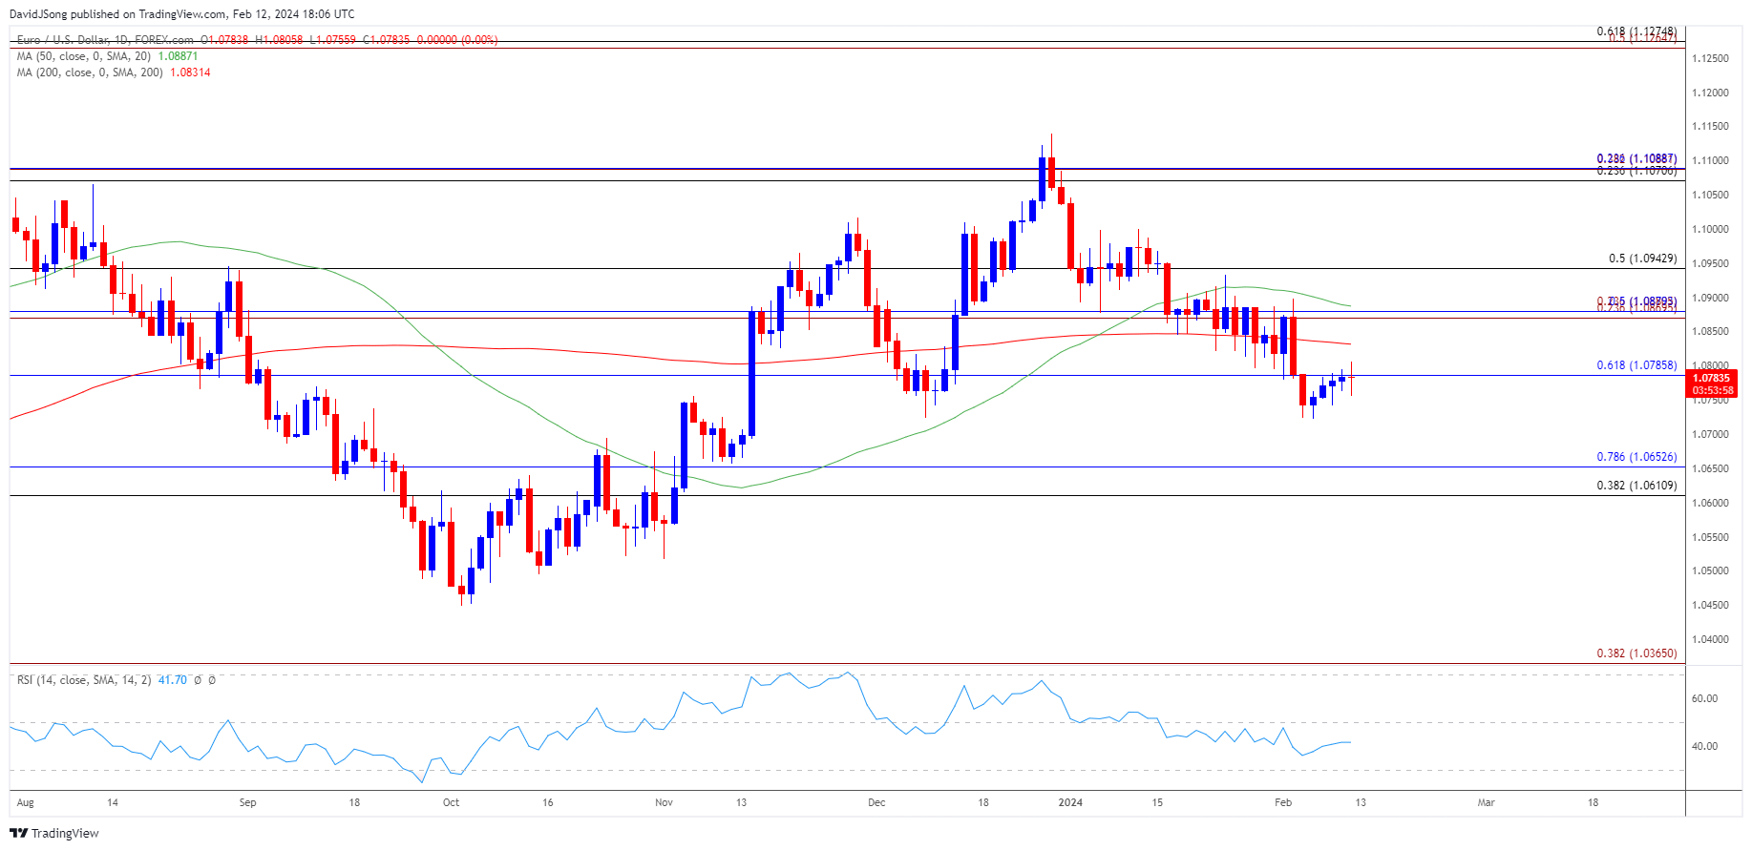Click the 0.618 (1.07858) Fibonacci label
The height and width of the screenshot is (850, 1752).
pyautogui.click(x=1636, y=365)
